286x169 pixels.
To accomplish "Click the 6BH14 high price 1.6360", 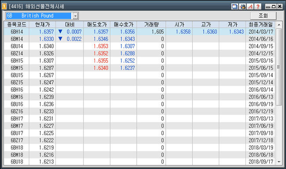I will tap(209, 32).
